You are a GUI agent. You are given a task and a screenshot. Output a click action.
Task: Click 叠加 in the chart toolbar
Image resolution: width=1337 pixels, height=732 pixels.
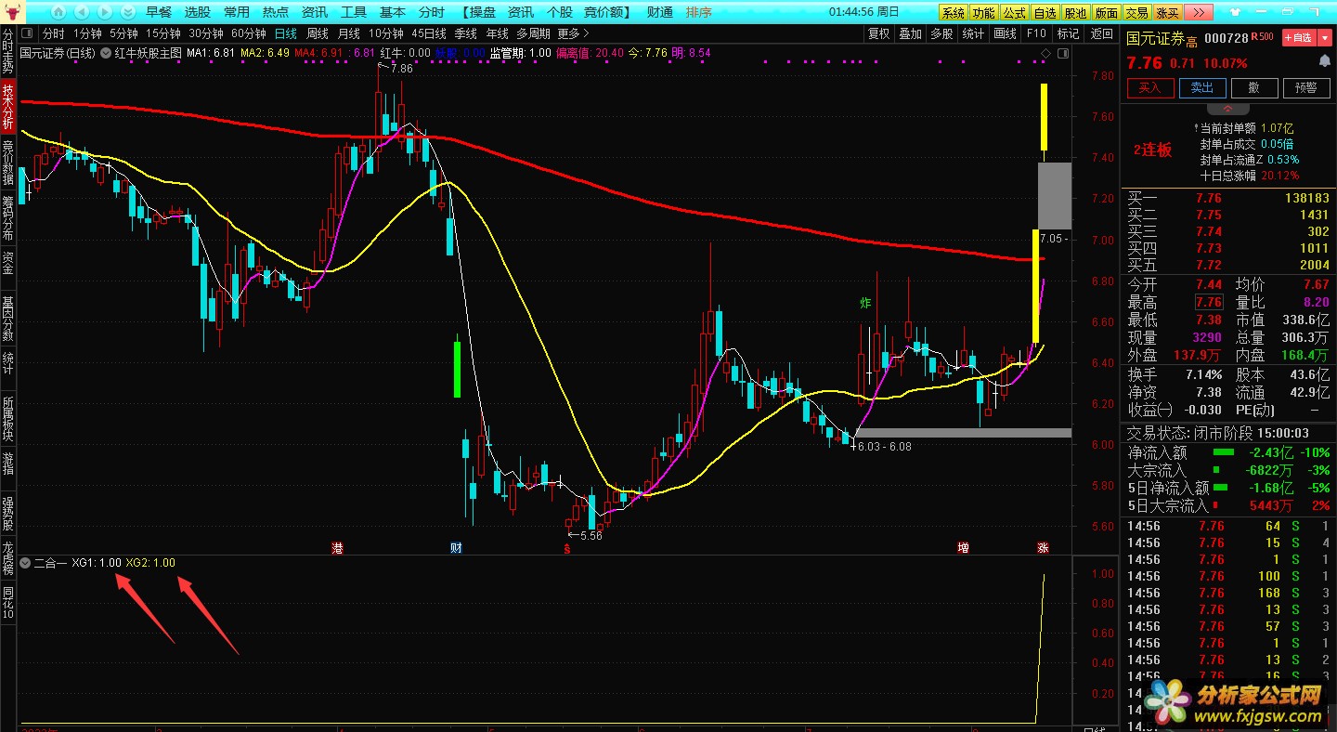[910, 33]
